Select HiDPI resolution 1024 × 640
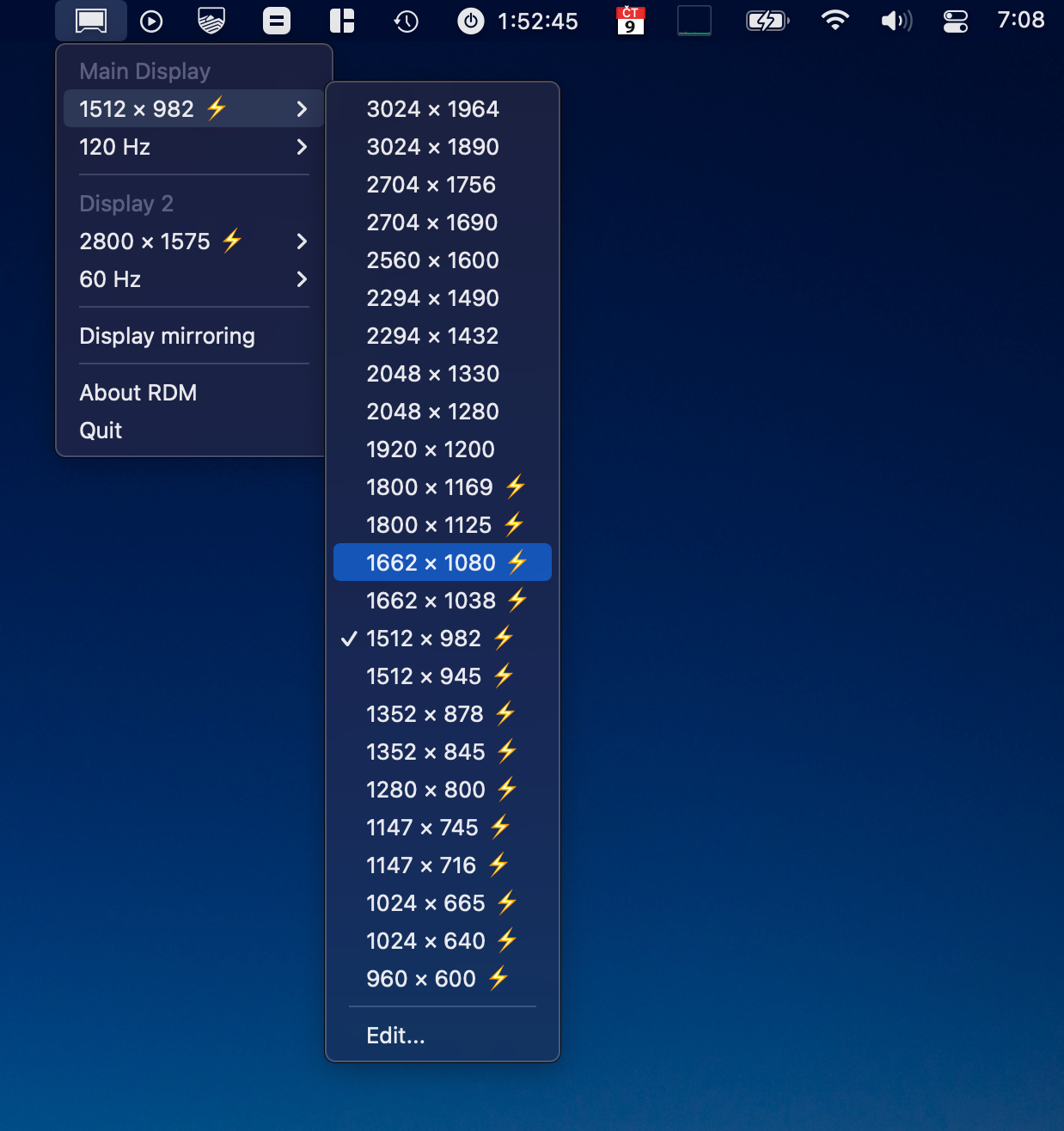This screenshot has height=1131, width=1064. [443, 941]
